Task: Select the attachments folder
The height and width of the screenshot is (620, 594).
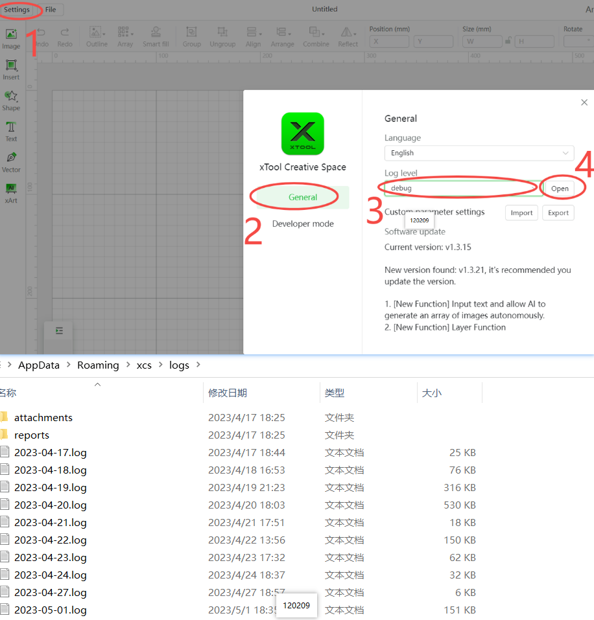Action: click(x=43, y=418)
